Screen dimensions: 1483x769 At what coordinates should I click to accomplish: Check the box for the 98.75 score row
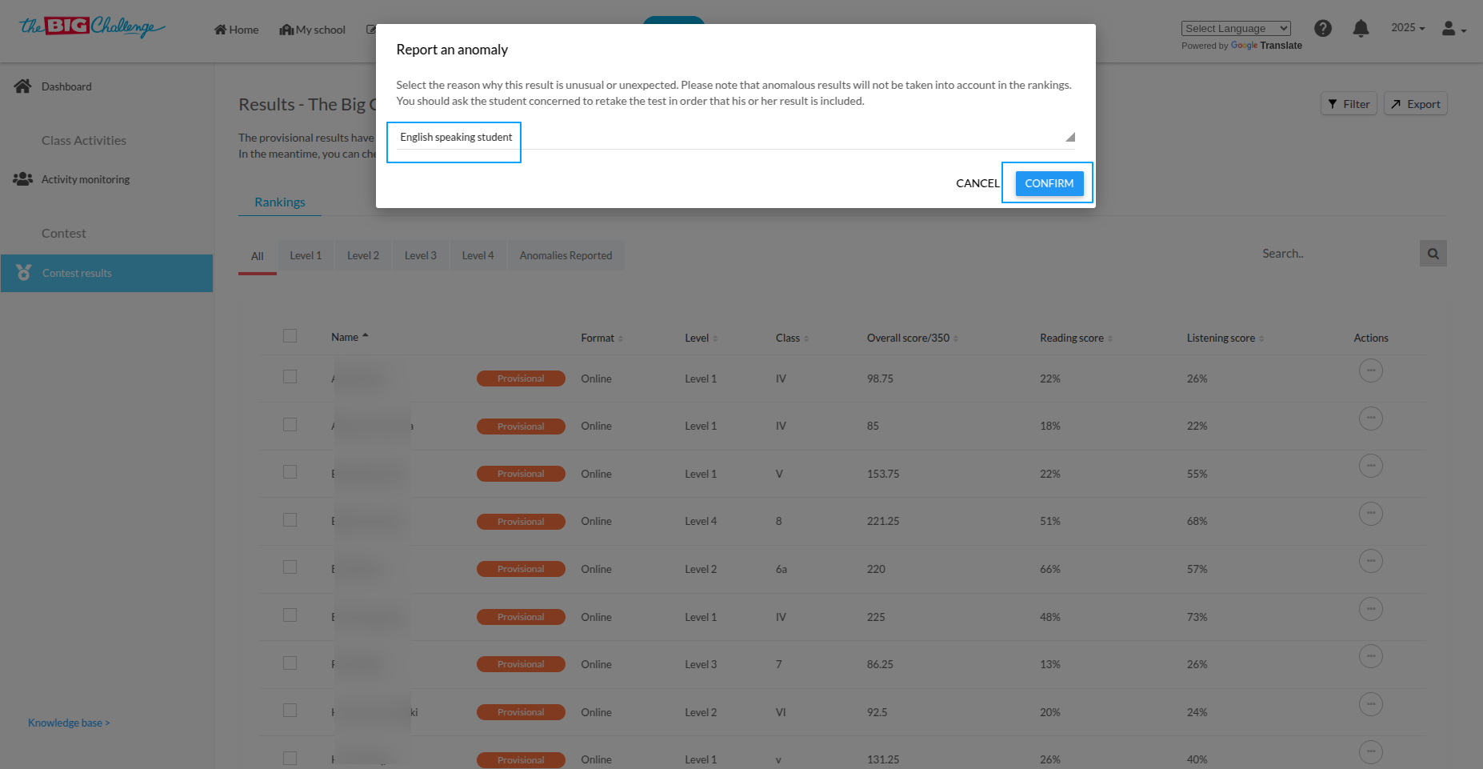(x=290, y=377)
